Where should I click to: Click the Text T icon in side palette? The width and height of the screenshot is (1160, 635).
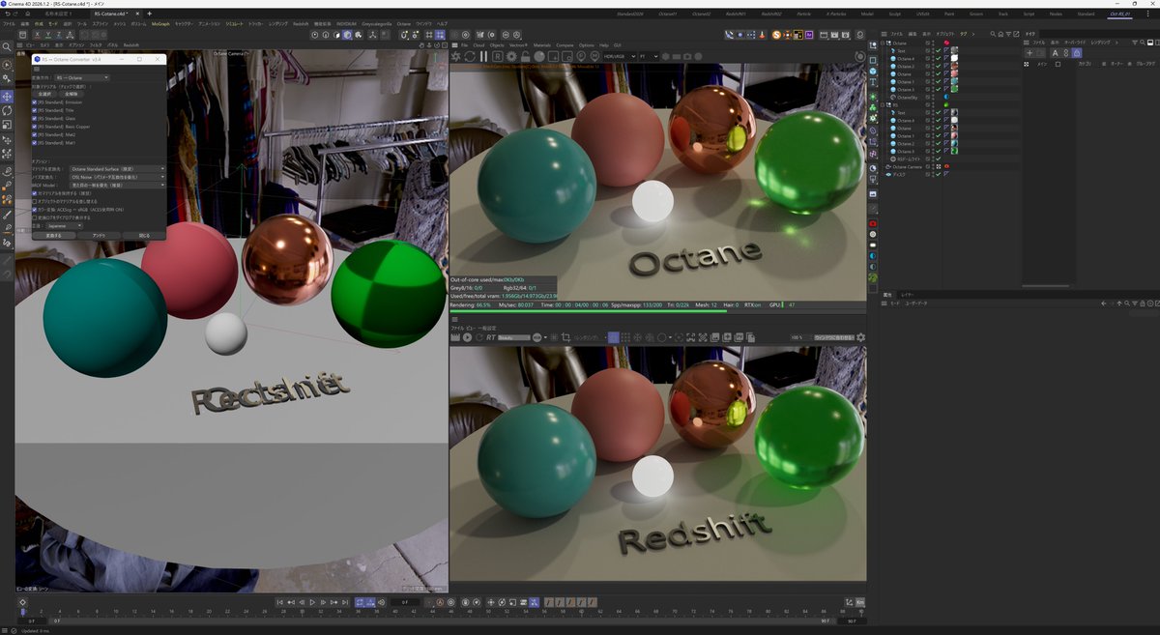[873, 84]
